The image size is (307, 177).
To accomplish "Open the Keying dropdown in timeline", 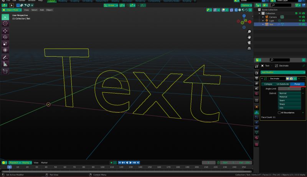I will point(27,162).
